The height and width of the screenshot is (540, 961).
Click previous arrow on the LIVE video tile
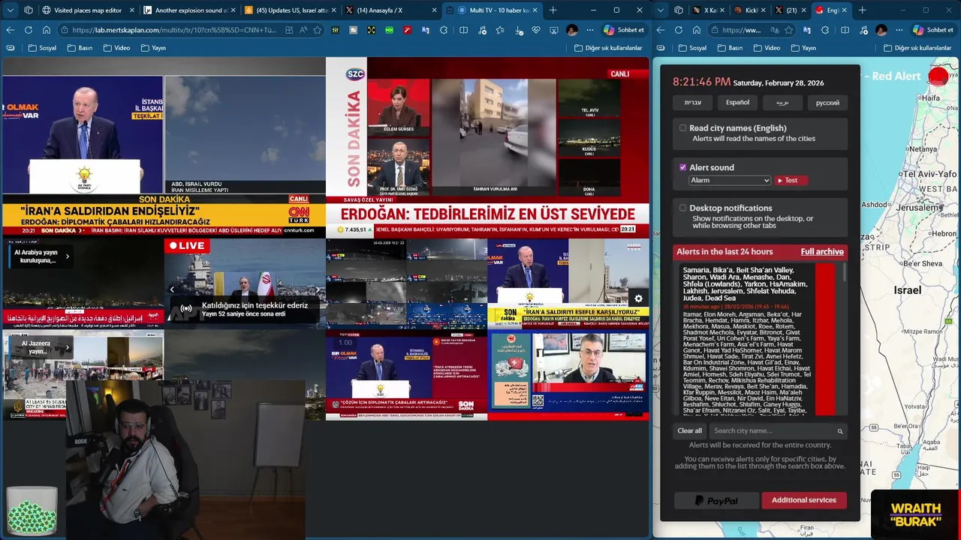172,289
